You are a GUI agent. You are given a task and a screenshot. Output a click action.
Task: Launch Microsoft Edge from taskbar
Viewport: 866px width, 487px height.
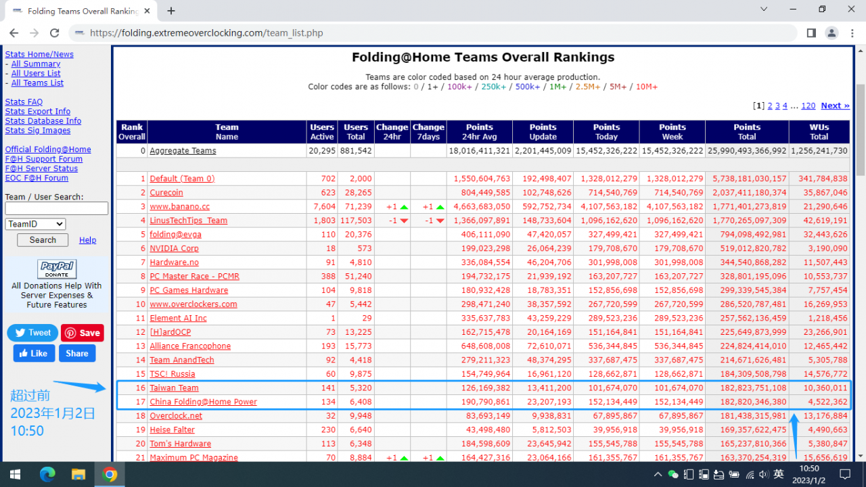pyautogui.click(x=47, y=474)
